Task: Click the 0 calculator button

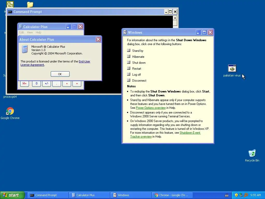Action: [36, 84]
